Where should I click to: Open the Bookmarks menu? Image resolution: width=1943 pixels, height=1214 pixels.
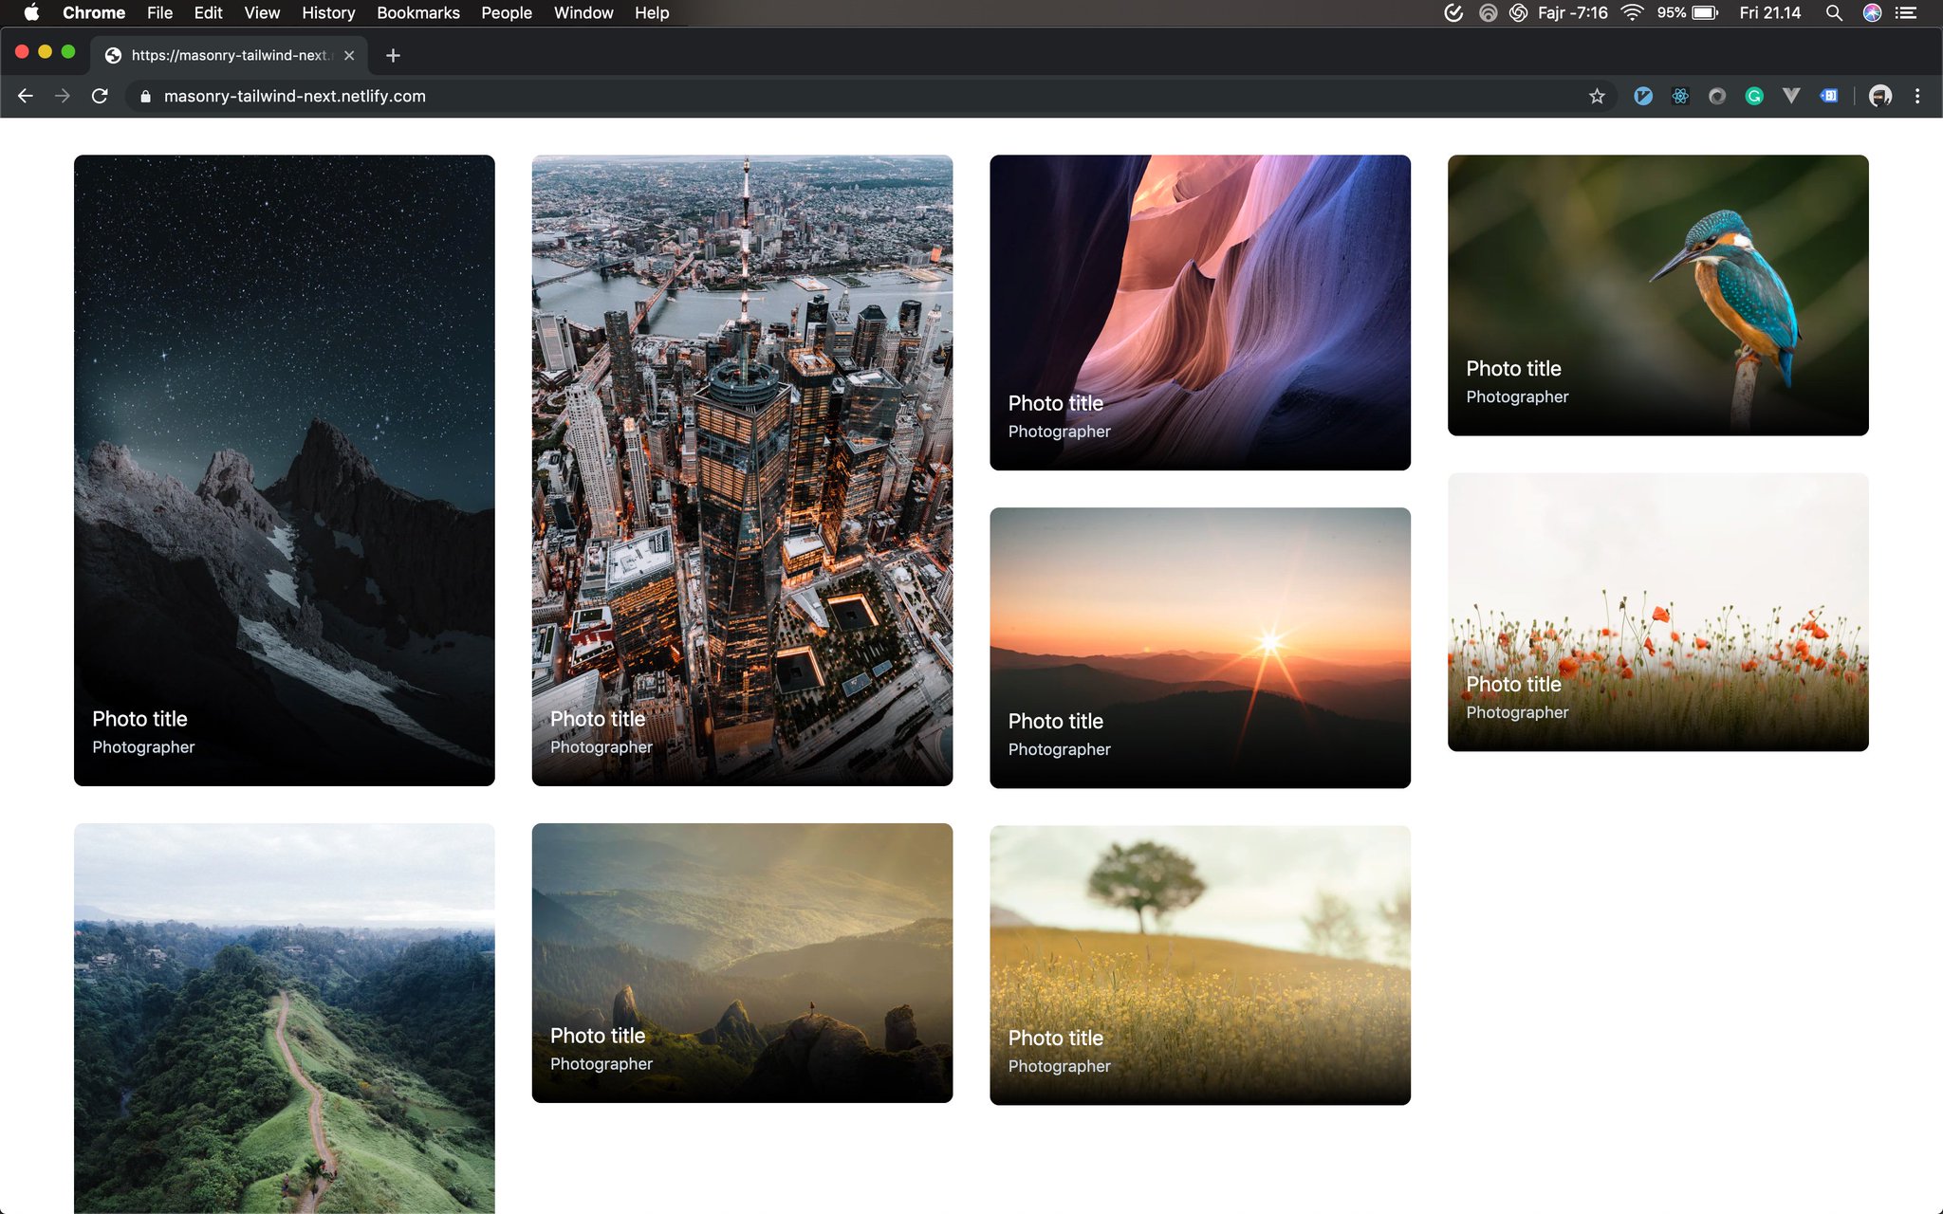[417, 12]
